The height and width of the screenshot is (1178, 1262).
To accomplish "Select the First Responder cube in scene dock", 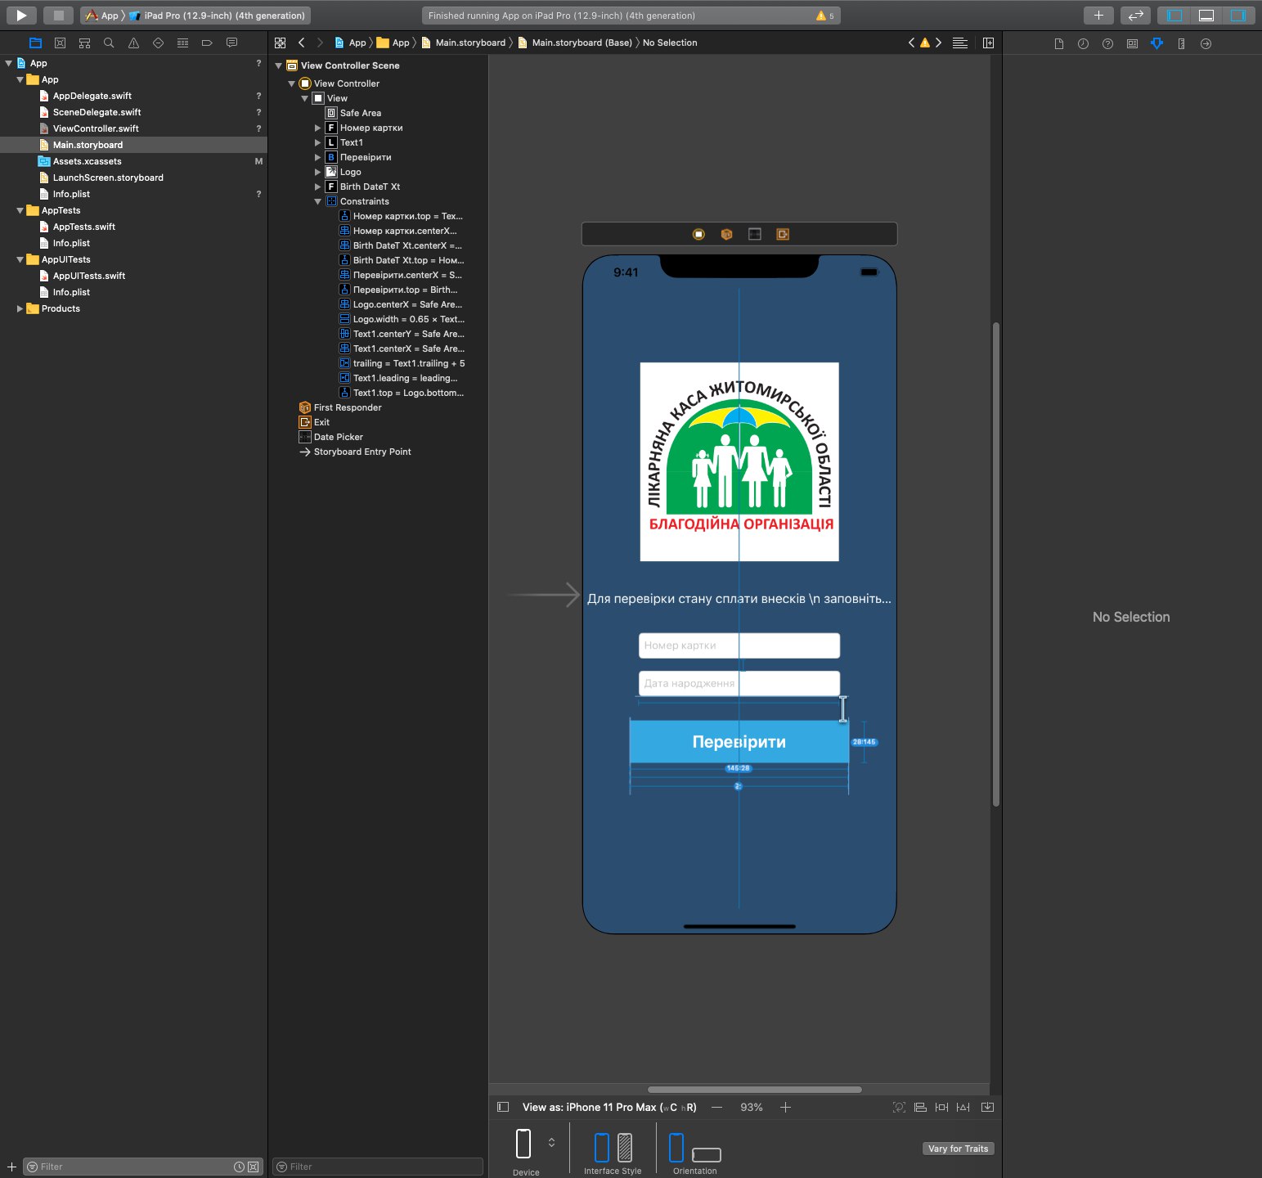I will tap(726, 234).
